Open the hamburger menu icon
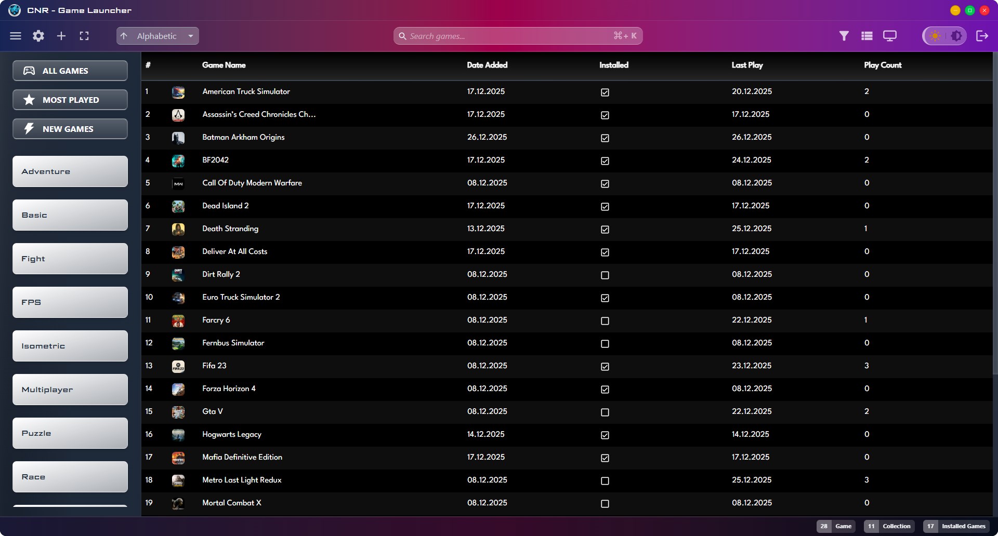998x536 pixels. point(16,36)
